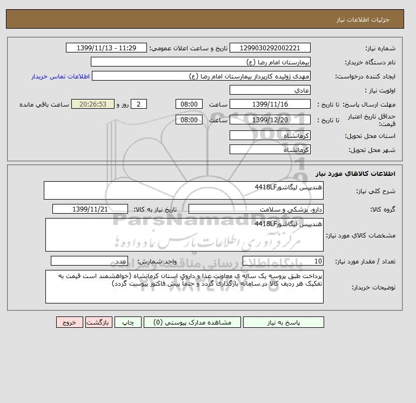Click quantity field showing 10
The width and height of the screenshot is (416, 403).
283,261
